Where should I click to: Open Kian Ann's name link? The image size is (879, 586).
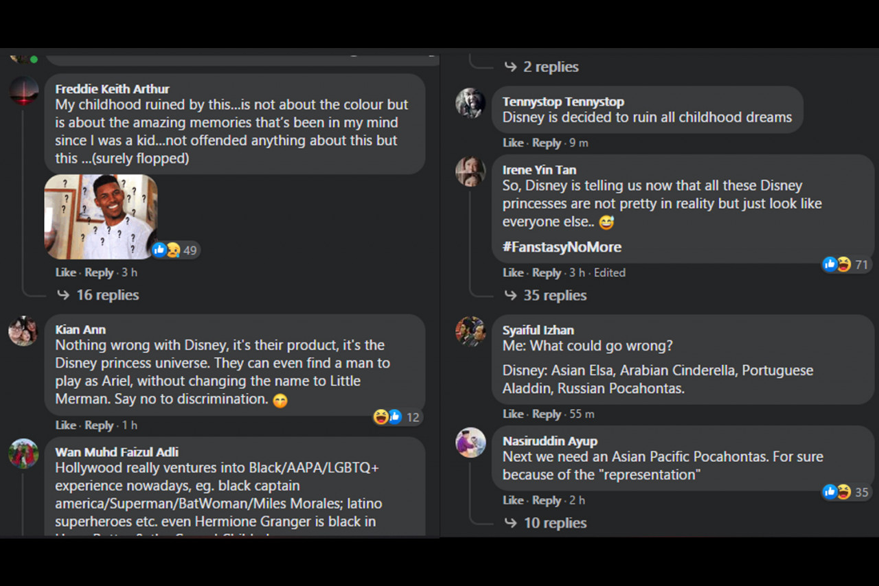[x=80, y=329]
